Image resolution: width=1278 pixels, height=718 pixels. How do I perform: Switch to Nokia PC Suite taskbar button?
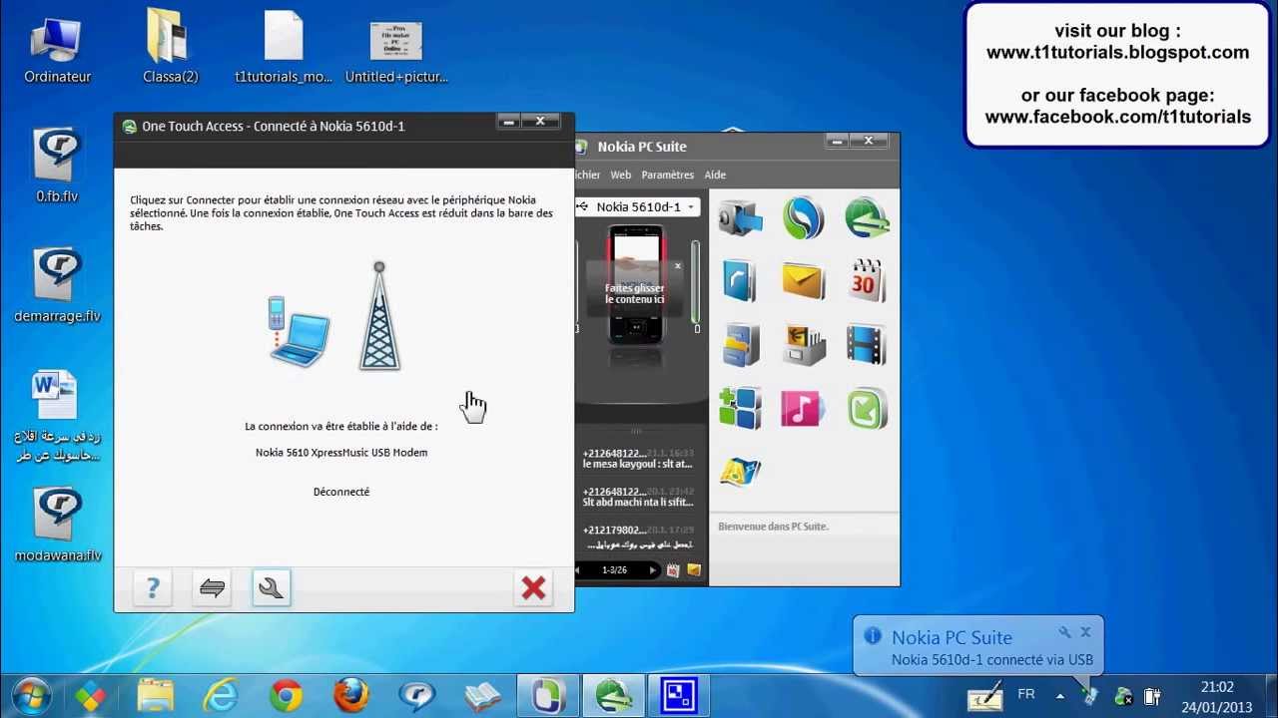point(547,695)
